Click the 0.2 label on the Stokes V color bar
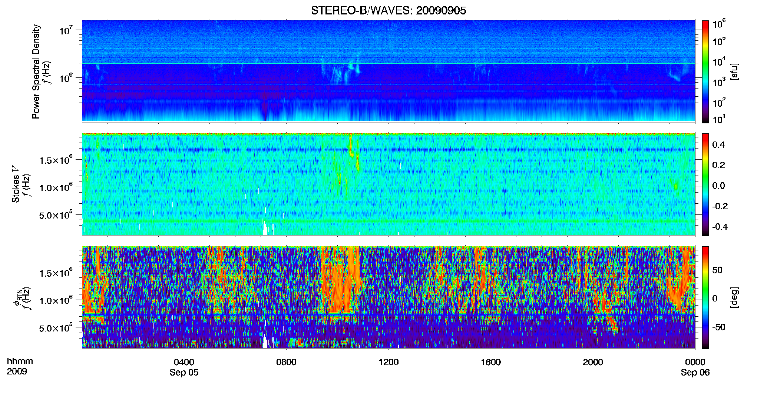Image resolution: width=777 pixels, height=400 pixels. click(x=718, y=165)
